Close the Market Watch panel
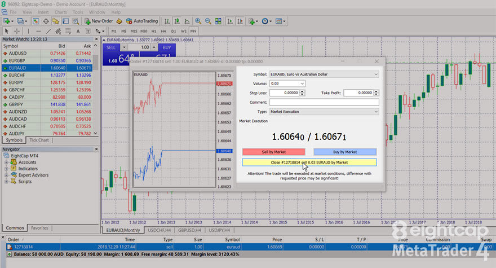This screenshot has width=496, height=268. [x=96, y=39]
